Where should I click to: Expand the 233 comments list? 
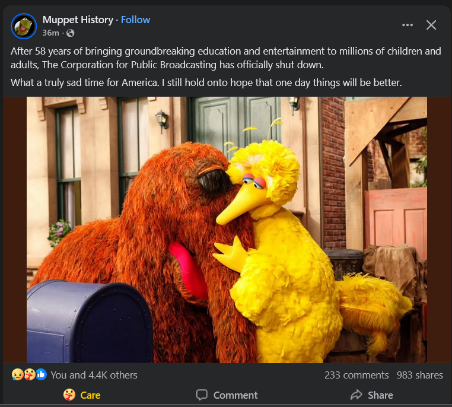pos(356,375)
